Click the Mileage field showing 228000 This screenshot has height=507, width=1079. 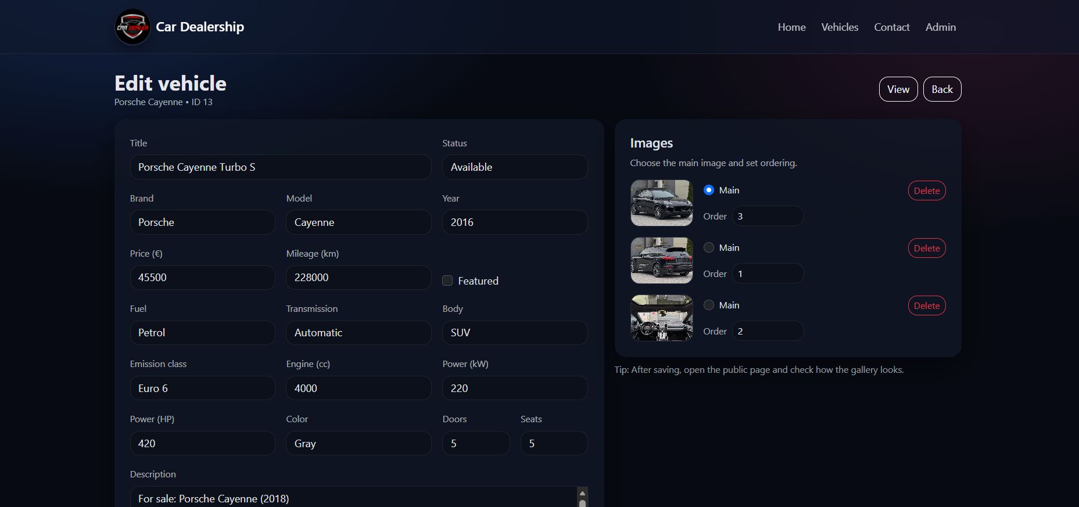359,278
